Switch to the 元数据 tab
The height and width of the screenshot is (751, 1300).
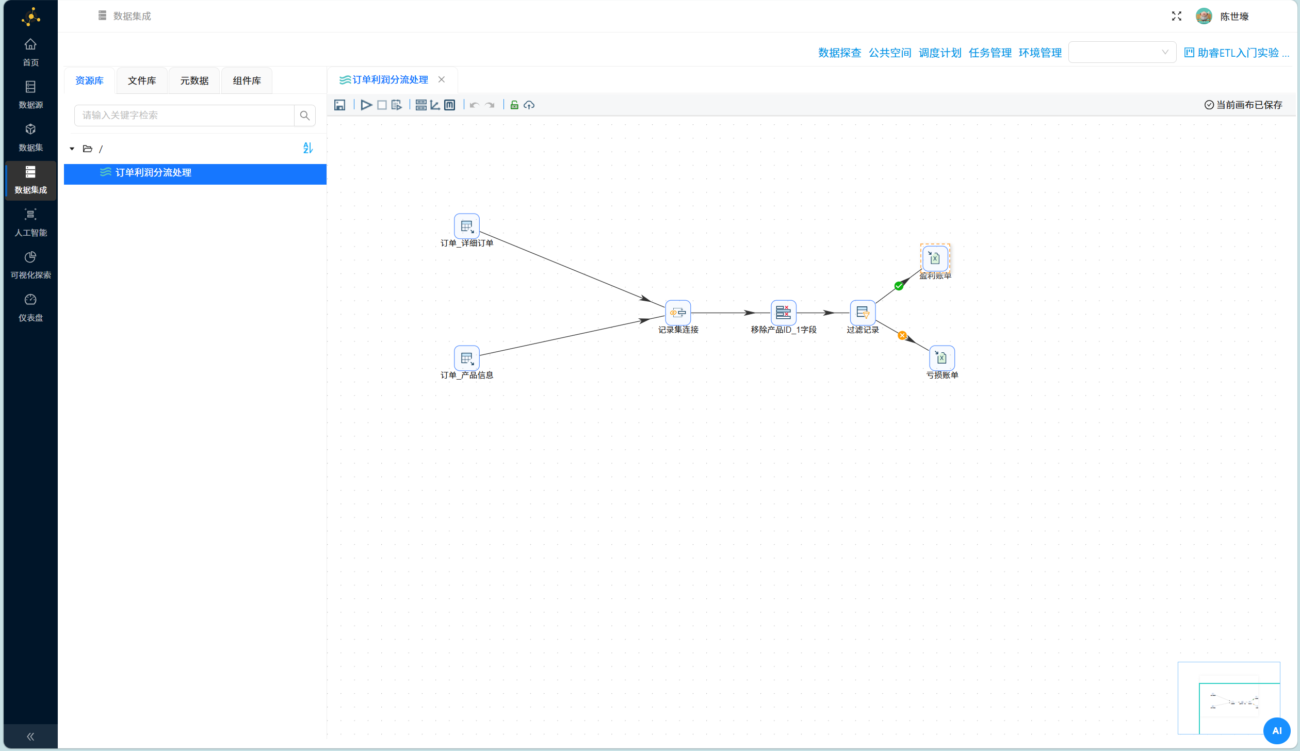click(194, 80)
